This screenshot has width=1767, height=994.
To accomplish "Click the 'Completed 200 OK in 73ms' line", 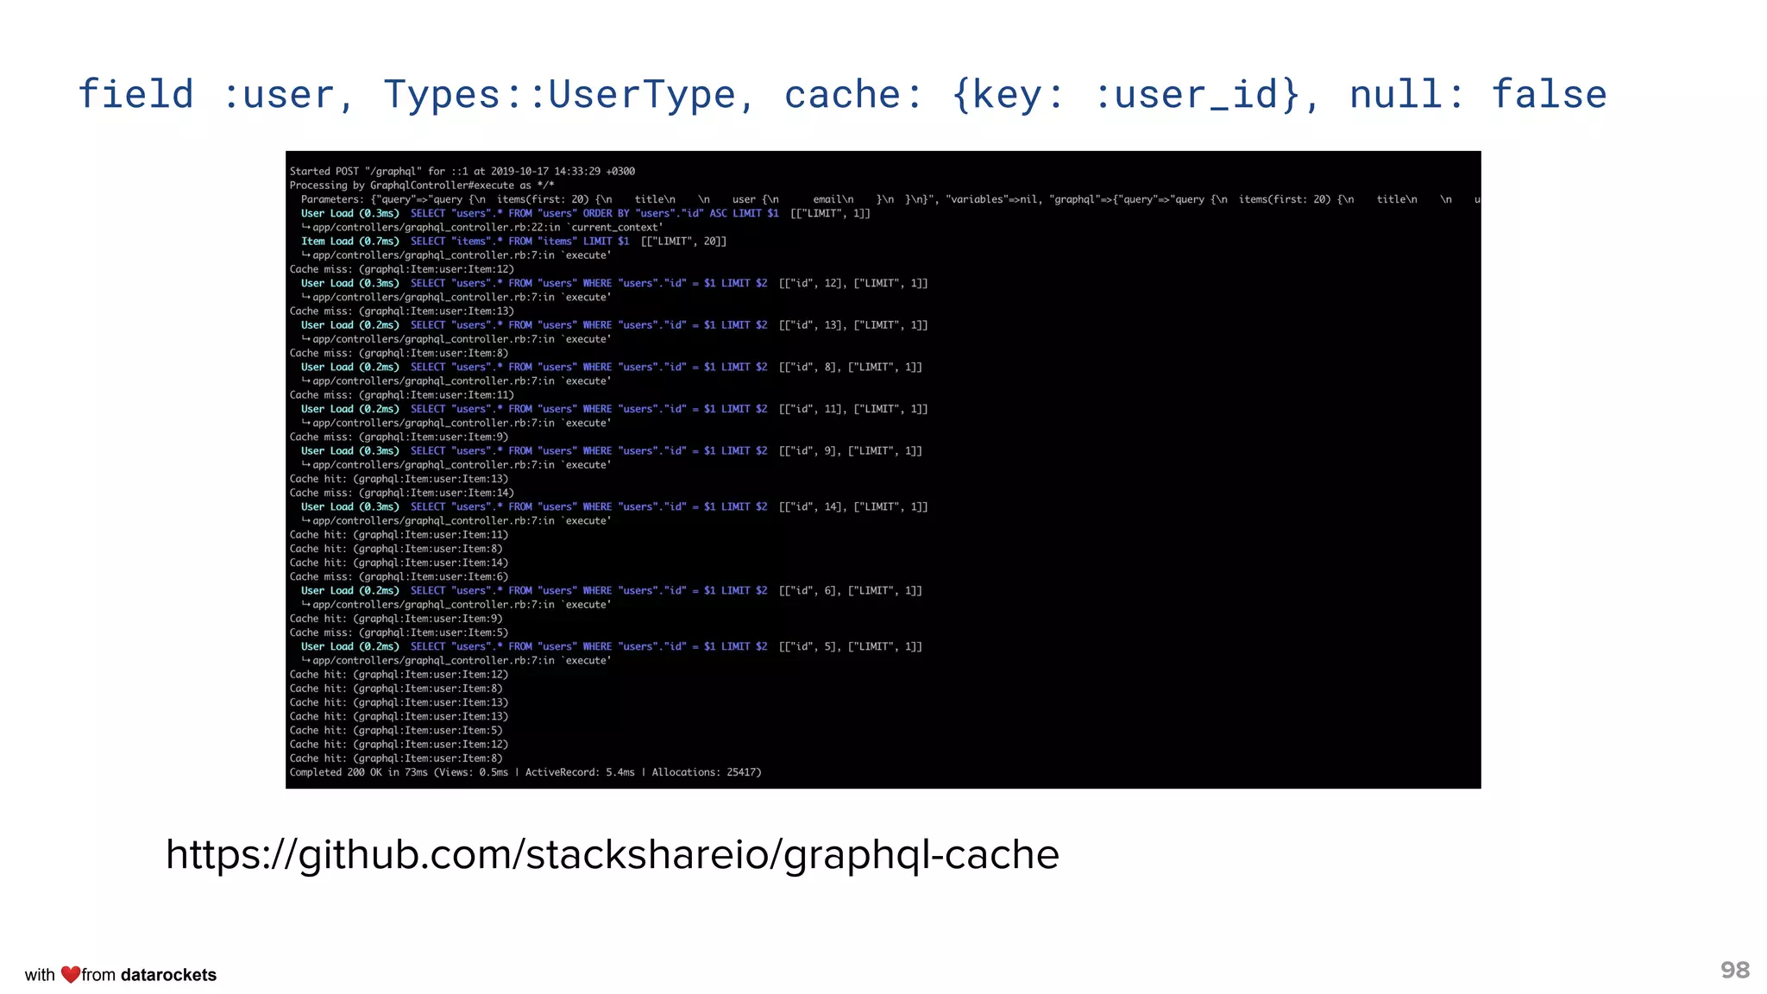I will [525, 772].
